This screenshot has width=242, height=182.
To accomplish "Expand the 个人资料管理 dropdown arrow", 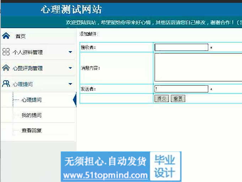I will click(x=70, y=52).
